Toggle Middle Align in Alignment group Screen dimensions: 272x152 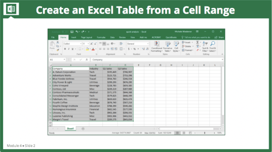(x=104, y=44)
